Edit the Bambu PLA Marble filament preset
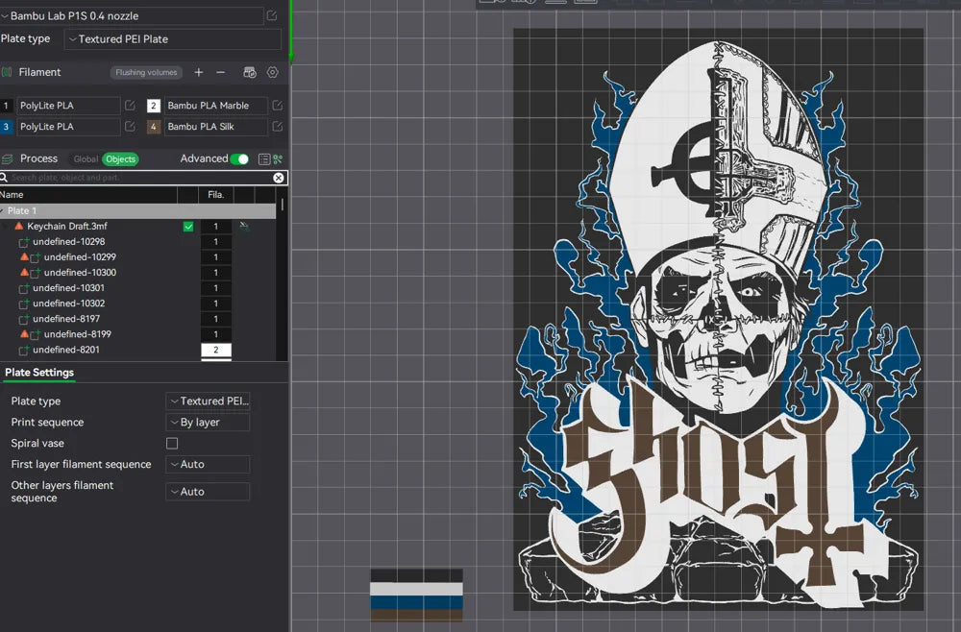Screen dimensions: 961x632 click(278, 106)
